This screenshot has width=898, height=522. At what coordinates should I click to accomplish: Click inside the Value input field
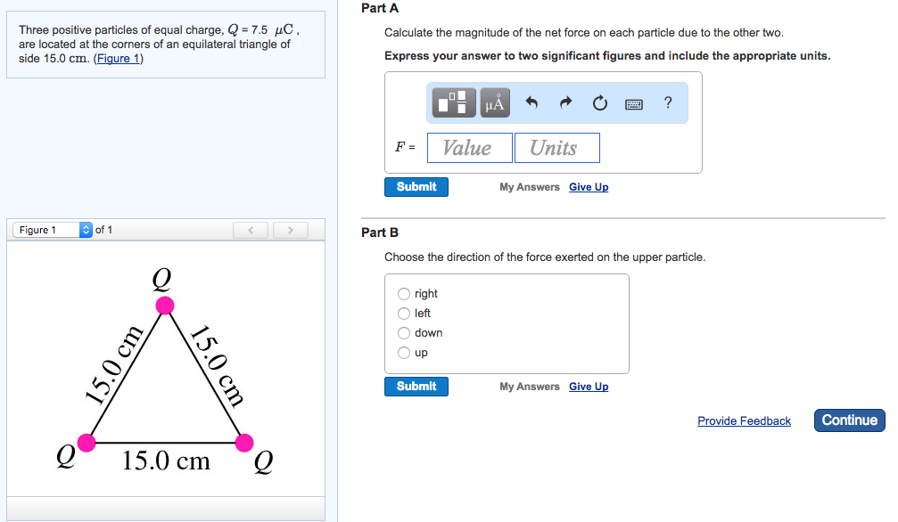(469, 147)
